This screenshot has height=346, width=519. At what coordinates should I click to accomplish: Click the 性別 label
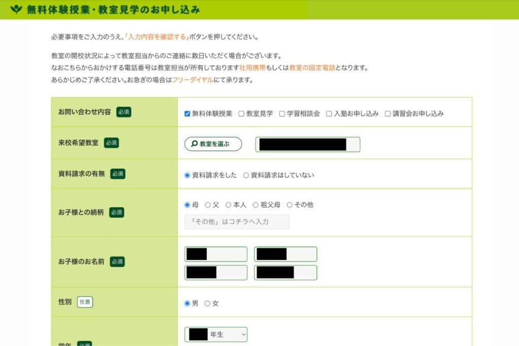[x=65, y=302]
